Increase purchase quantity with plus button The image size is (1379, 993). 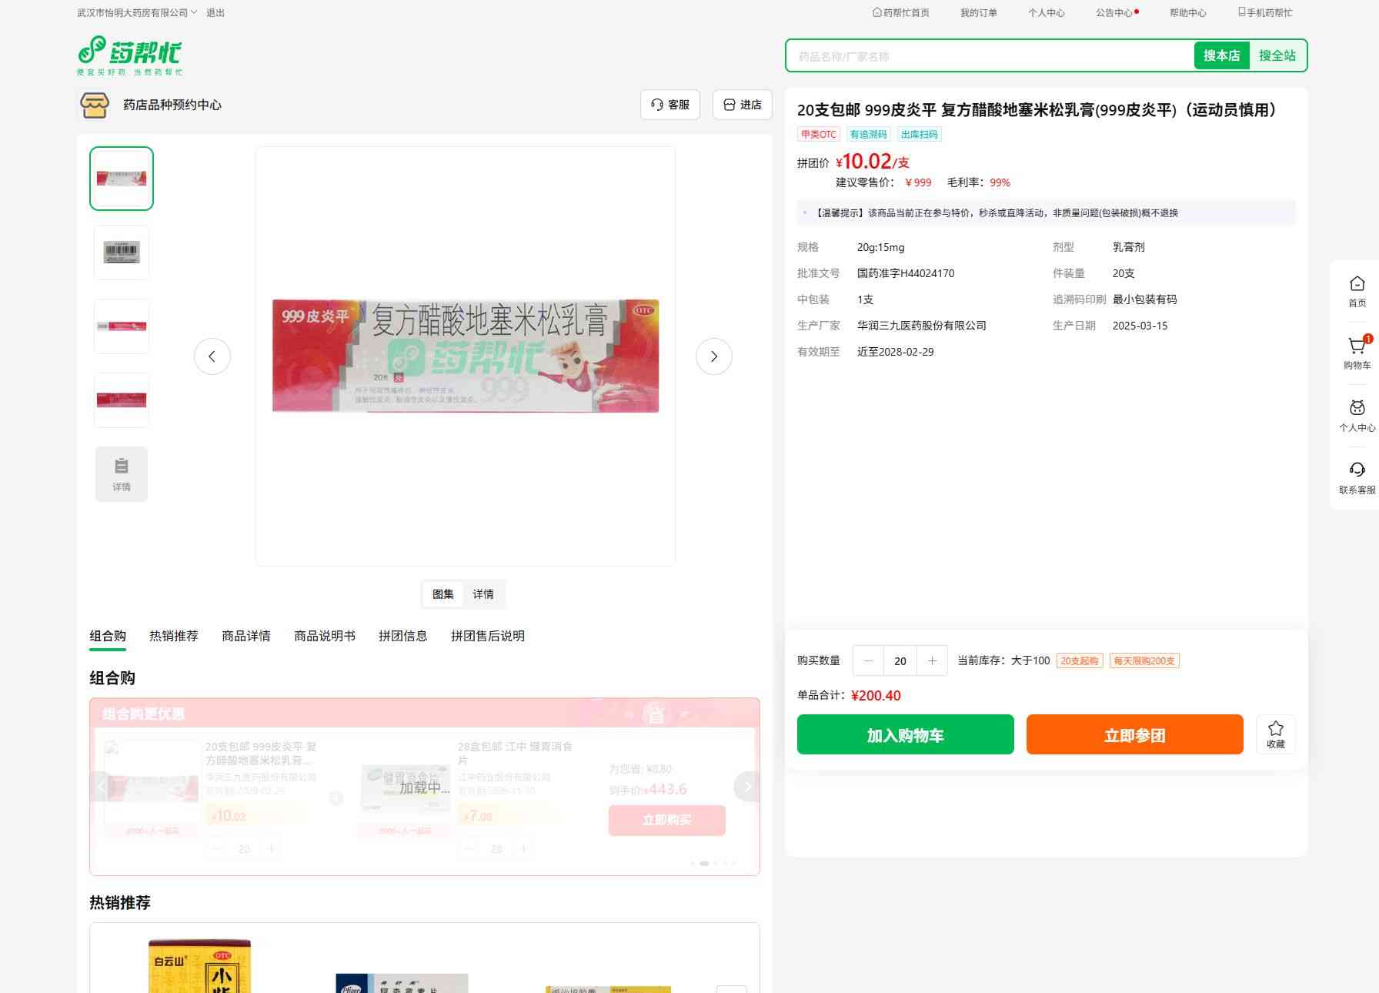coord(932,660)
